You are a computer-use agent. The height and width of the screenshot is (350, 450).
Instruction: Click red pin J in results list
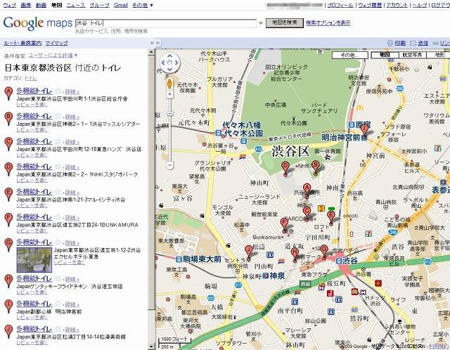pyautogui.click(x=8, y=332)
